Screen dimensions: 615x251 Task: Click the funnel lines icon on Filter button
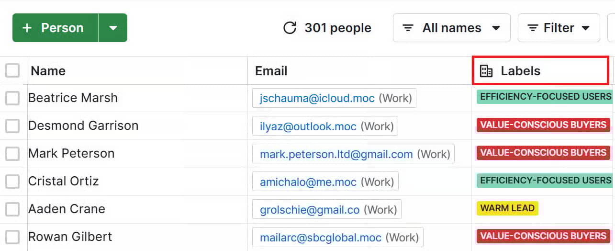point(532,28)
